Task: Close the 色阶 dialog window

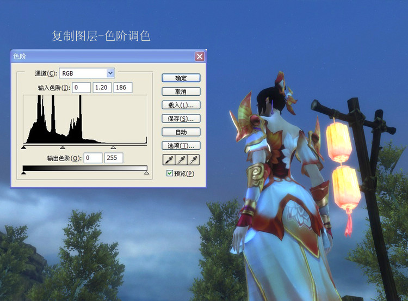Action: point(200,56)
